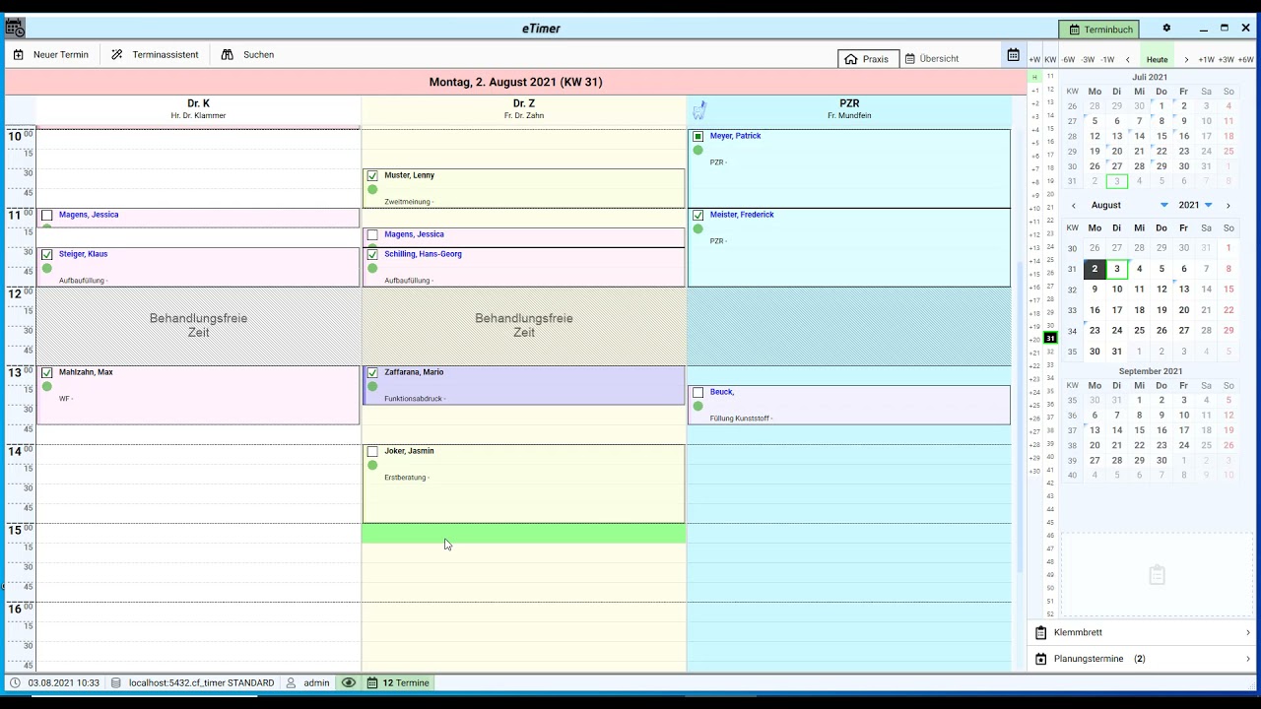
Task: Open settings gear in title bar
Action: 1166,29
